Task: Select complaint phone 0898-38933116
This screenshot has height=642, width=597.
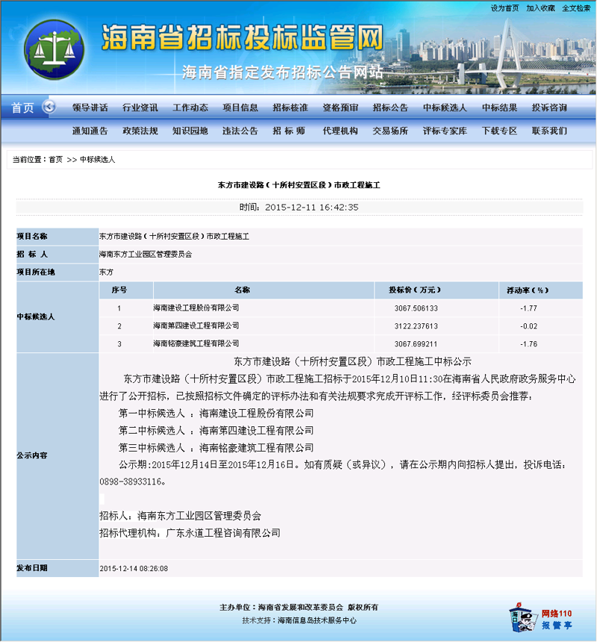Action: click(x=131, y=482)
